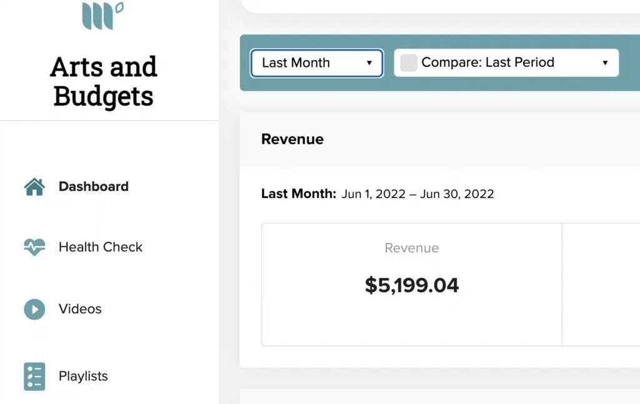Click the Playlists list icon
Image resolution: width=640 pixels, height=404 pixels.
coord(34,377)
